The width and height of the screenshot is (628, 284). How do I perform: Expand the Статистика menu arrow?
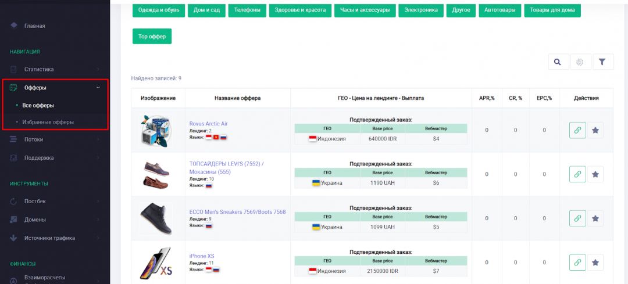(98, 69)
